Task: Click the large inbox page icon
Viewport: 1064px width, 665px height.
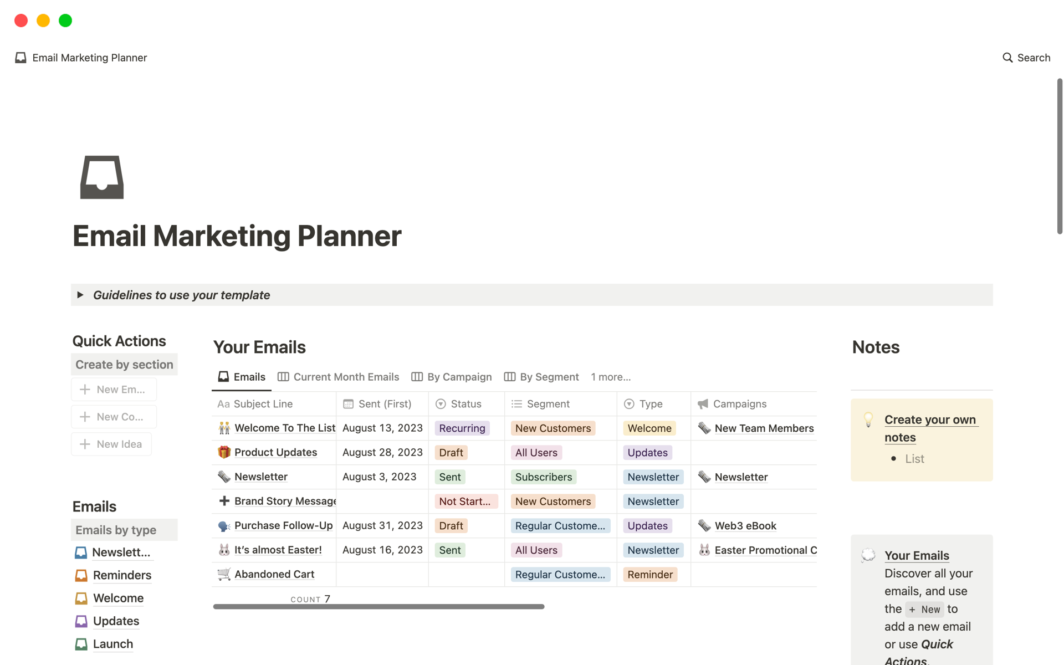Action: [102, 177]
